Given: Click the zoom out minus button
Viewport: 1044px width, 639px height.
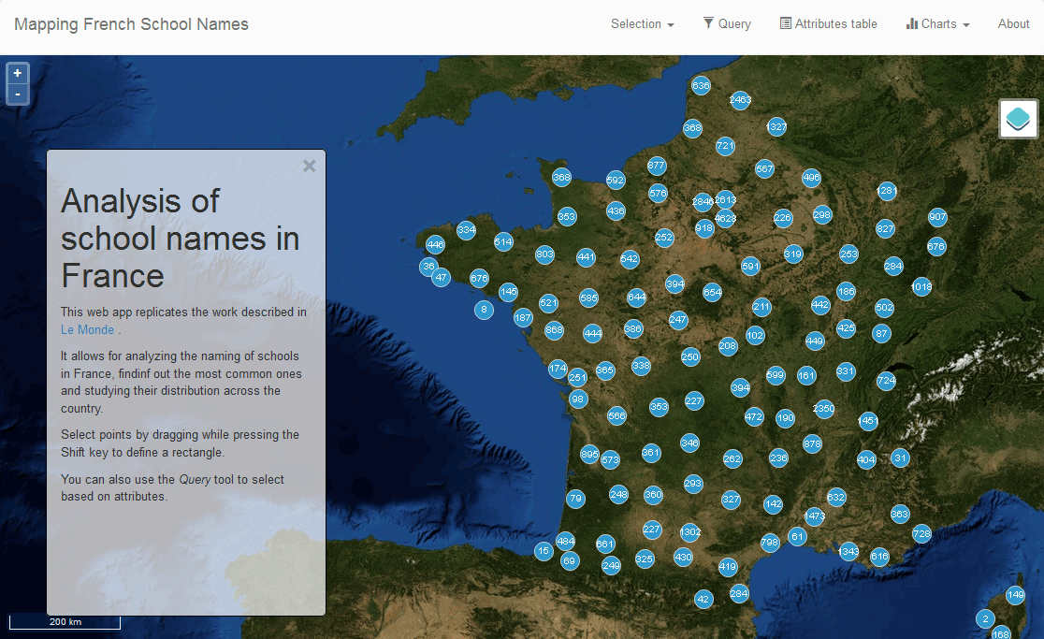Looking at the screenshot, I should (x=18, y=94).
